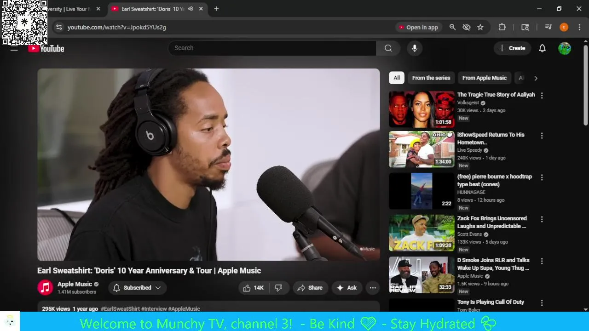Open options for The Tragic True Story of Aaliyah

pos(542,96)
